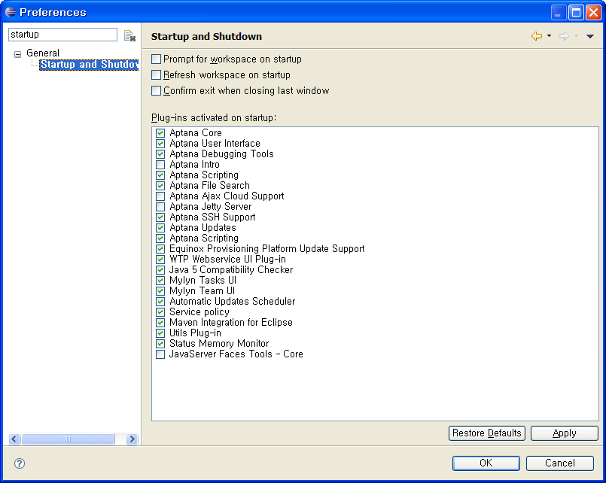Uncheck Aptana File Search plug-in
This screenshot has height=483, width=606.
click(160, 186)
